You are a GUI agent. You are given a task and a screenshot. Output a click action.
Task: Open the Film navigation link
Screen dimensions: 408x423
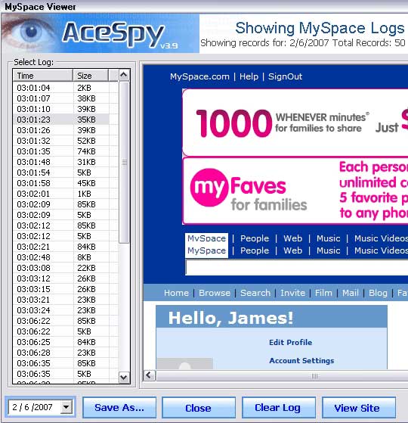pyautogui.click(x=323, y=293)
